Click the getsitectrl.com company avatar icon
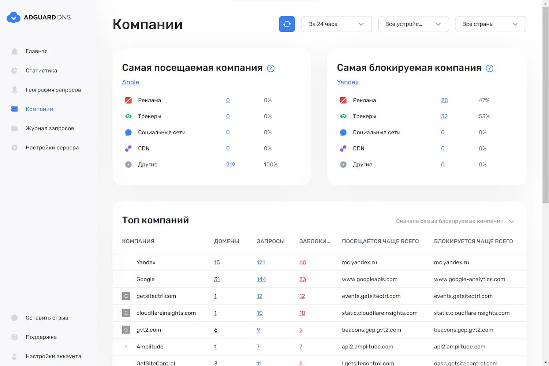This screenshot has height=366, width=549. pos(126,296)
